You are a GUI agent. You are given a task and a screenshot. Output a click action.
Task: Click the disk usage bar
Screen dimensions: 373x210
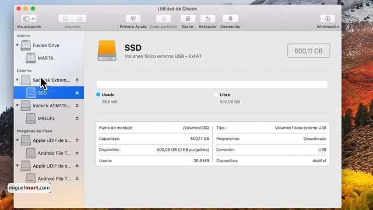click(212, 84)
